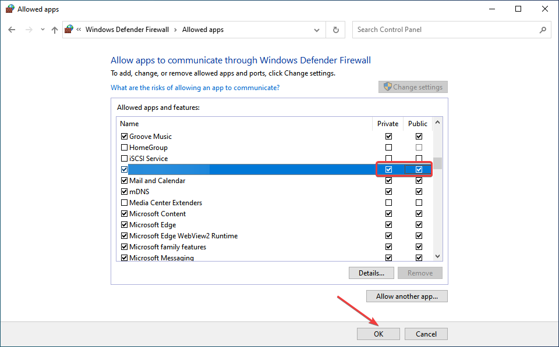Select the Microsoft Edge list entry
The image size is (559, 347).
153,225
